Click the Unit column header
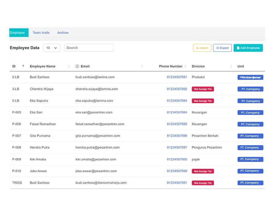Screen dimensions: 278x216 (x=241, y=66)
